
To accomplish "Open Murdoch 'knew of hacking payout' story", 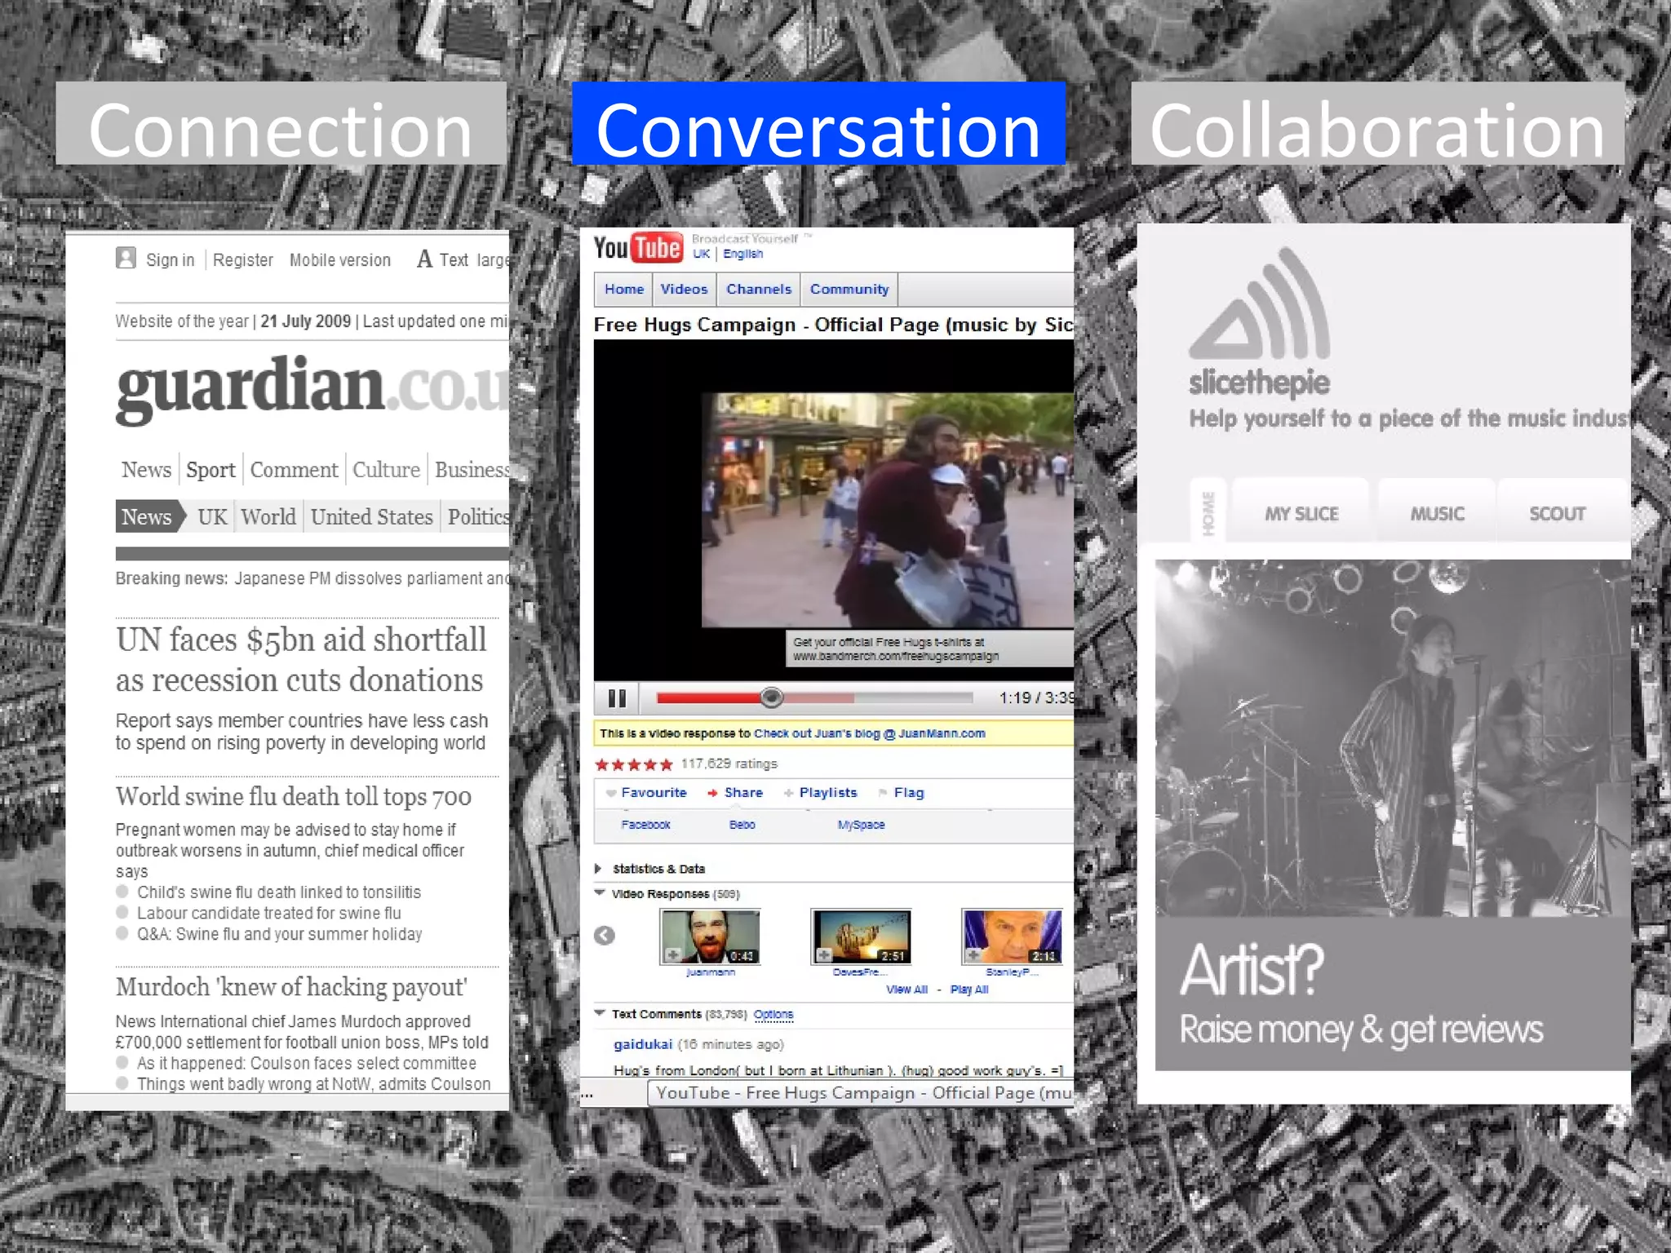I will pos(291,987).
